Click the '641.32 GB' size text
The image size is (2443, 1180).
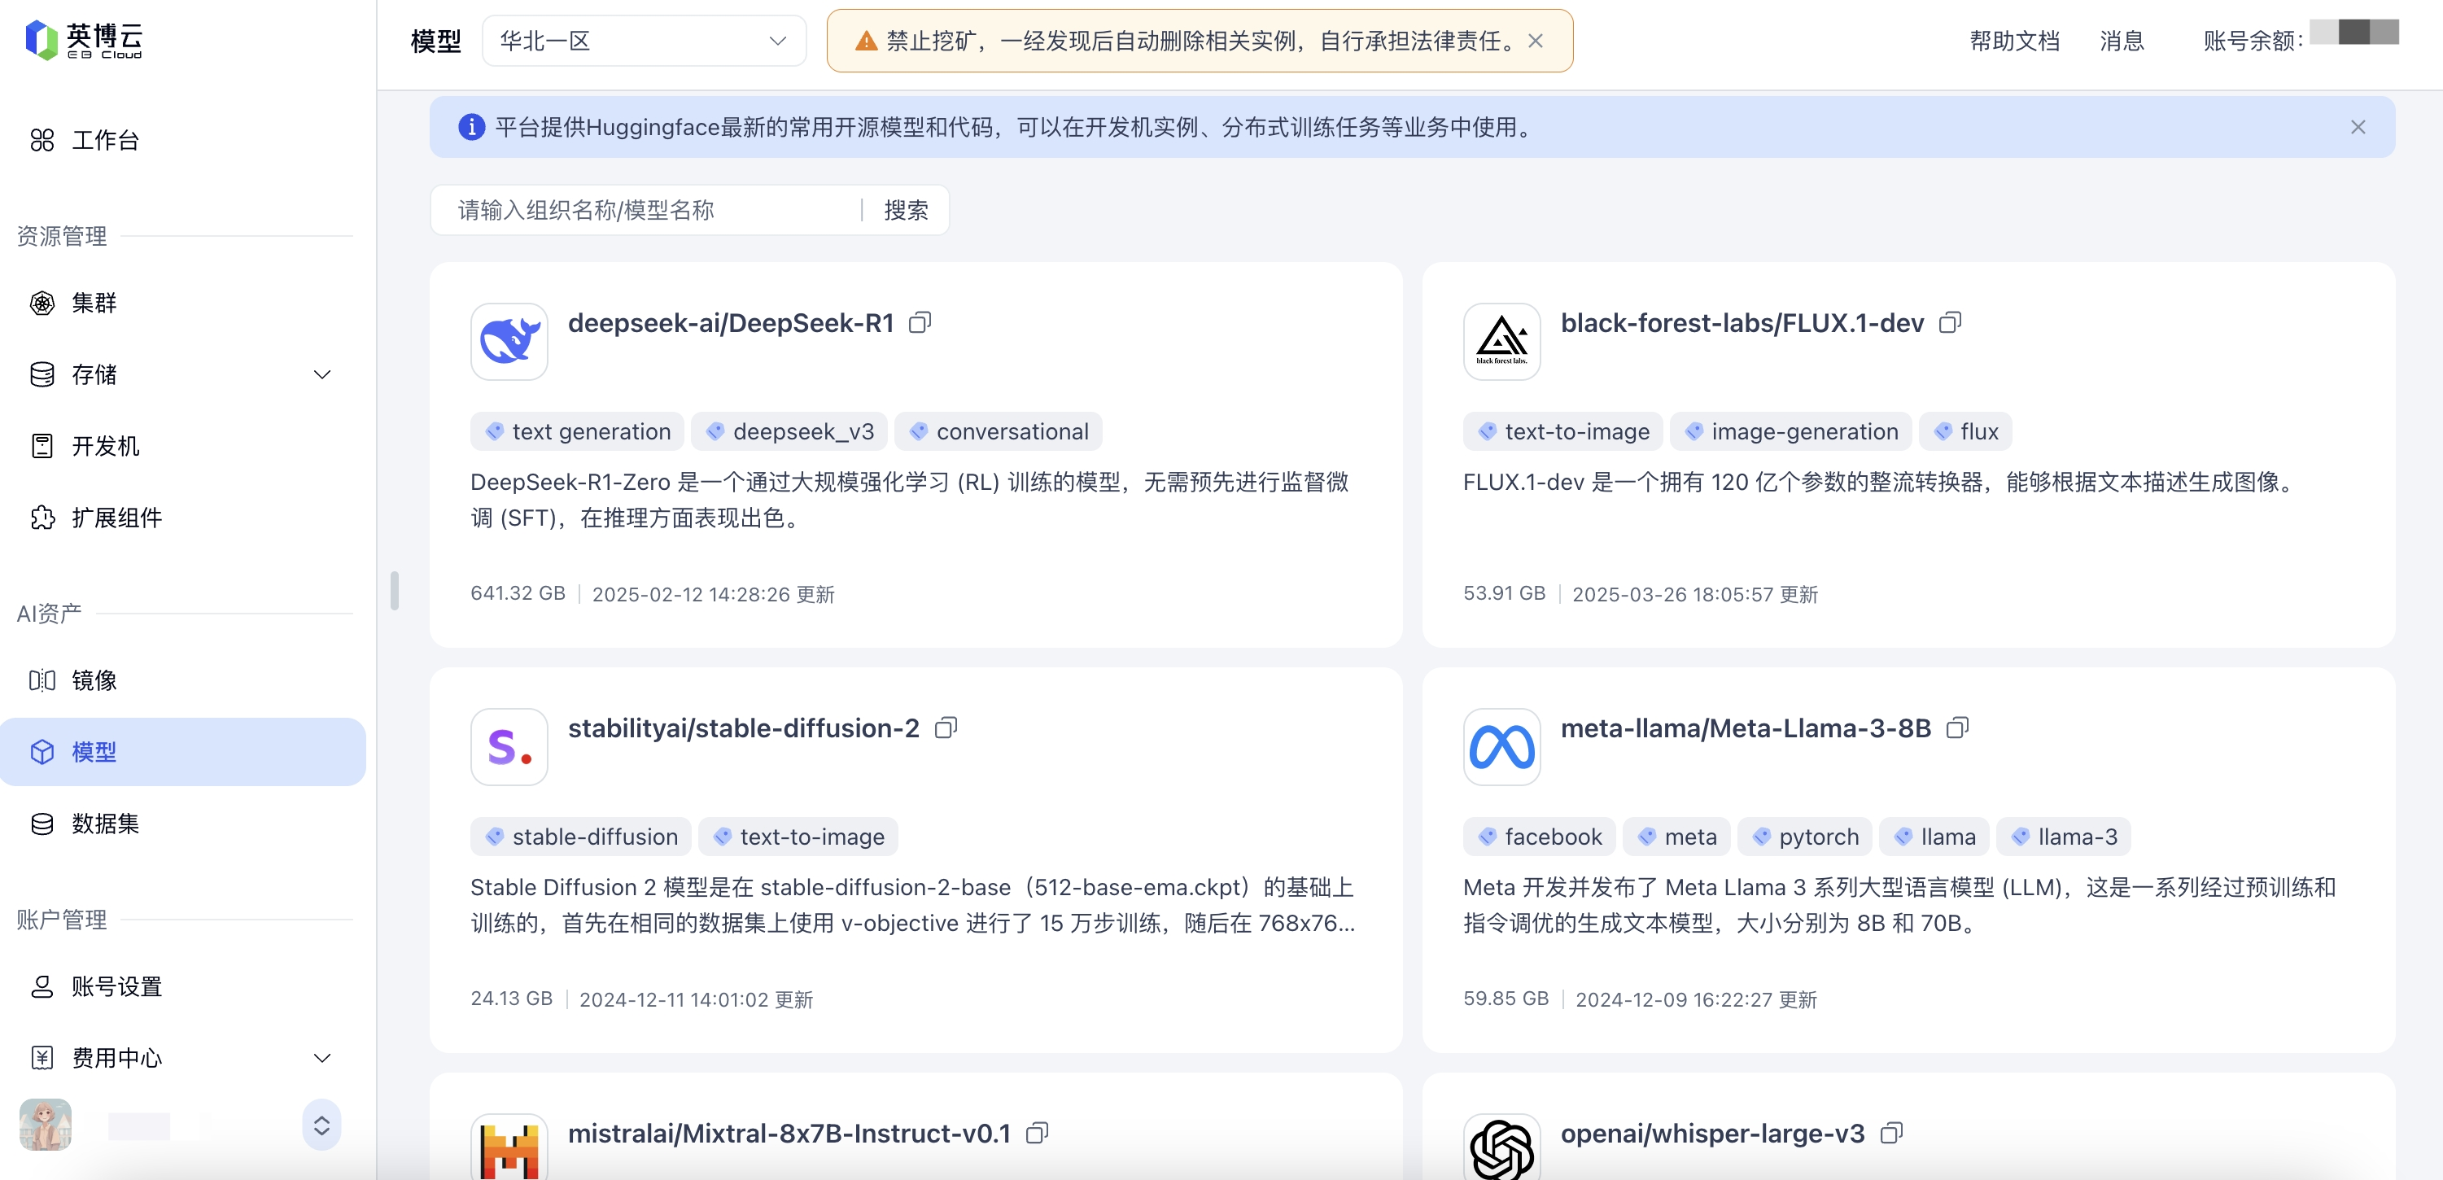518,594
